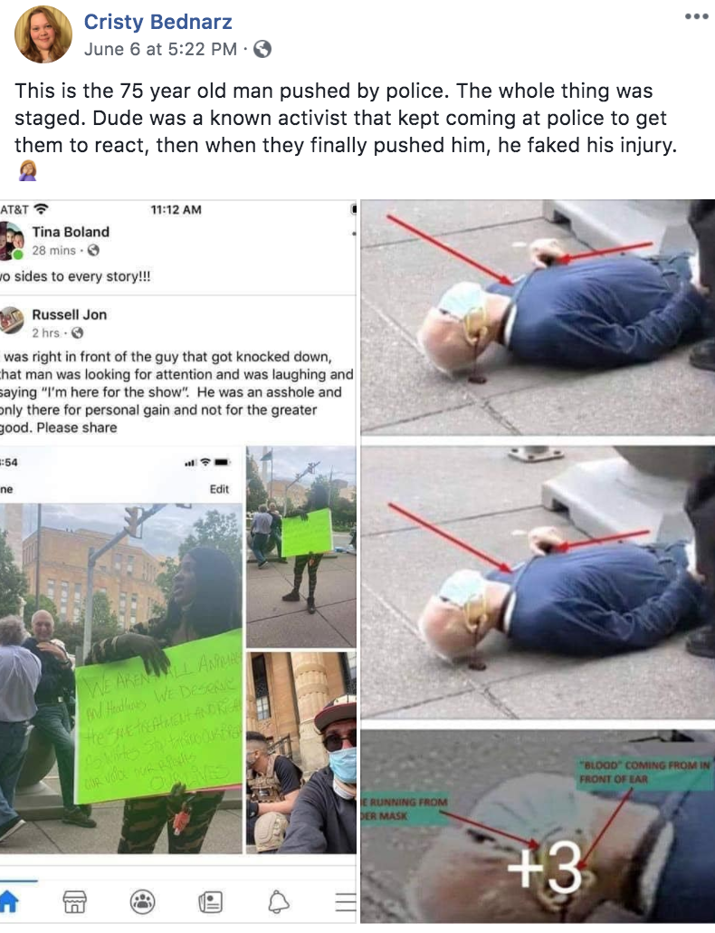715x933 pixels.
Task: Open the middle-right photo with red arrows
Action: click(x=538, y=582)
